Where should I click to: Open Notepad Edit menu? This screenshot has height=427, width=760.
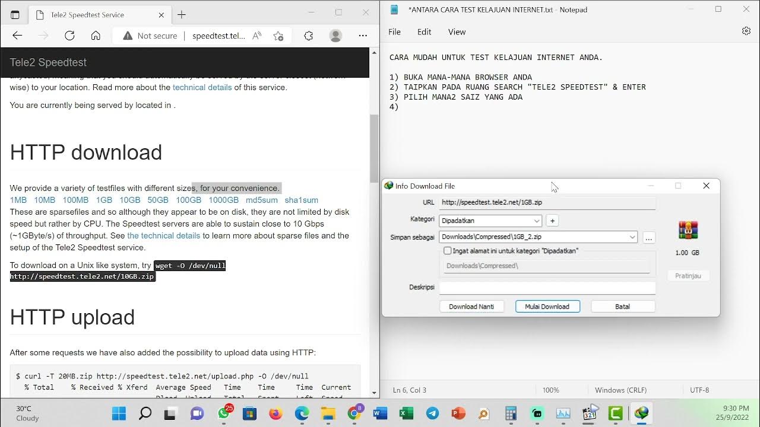click(424, 32)
